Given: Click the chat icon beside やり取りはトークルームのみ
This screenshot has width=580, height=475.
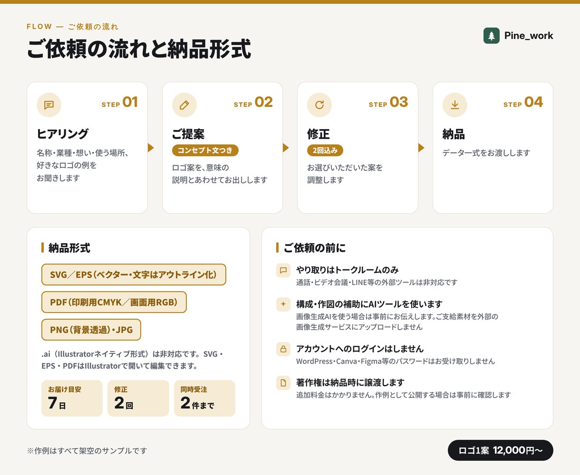Looking at the screenshot, I should pyautogui.click(x=283, y=270).
